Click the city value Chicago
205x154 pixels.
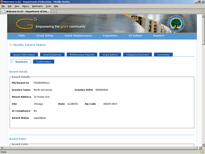pos(38,104)
